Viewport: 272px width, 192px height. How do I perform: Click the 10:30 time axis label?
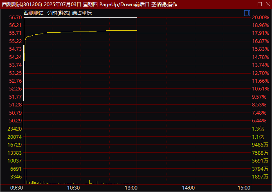(x=73, y=188)
